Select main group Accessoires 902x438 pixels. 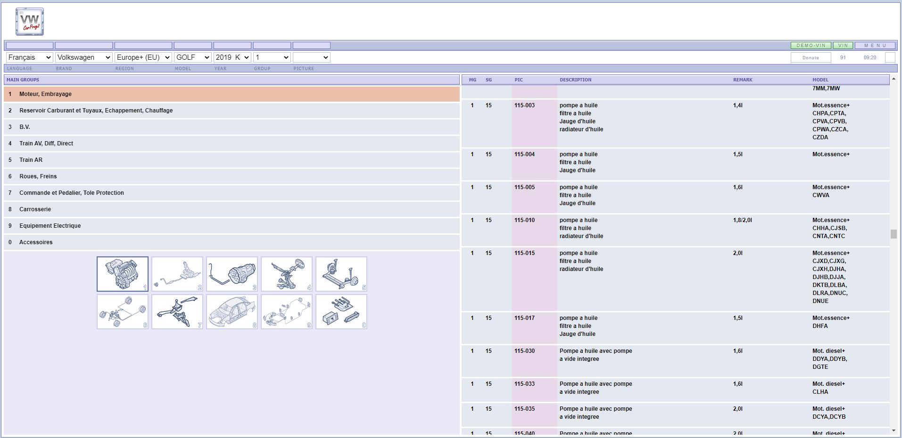pos(232,242)
